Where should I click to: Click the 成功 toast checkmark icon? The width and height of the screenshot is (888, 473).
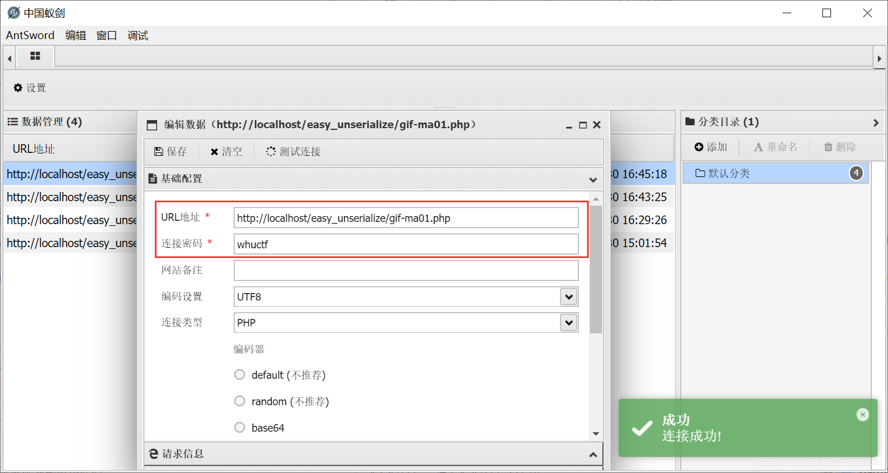click(x=642, y=429)
